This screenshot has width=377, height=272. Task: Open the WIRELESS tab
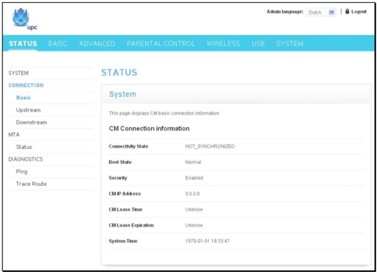[x=223, y=44]
